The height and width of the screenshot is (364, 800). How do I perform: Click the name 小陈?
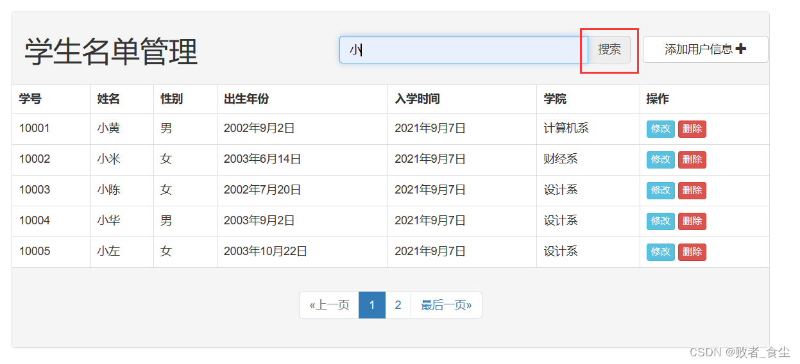coord(108,190)
